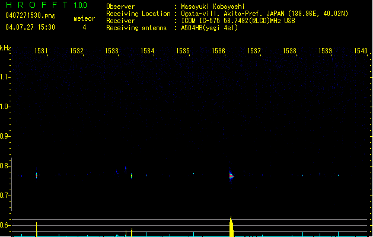
Task: Click the Receiving Location label
Action: [x=138, y=14]
